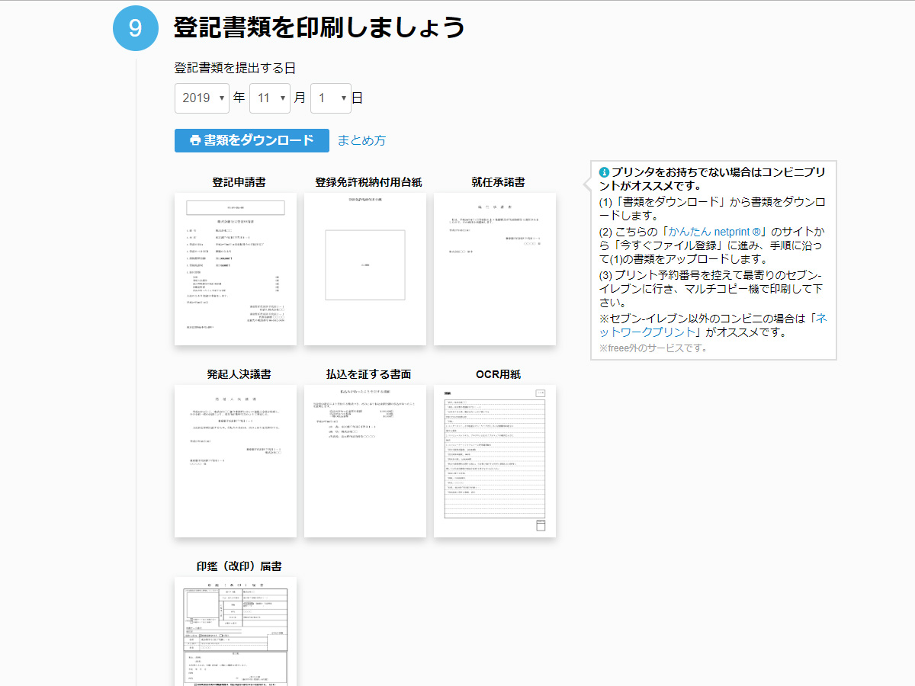Click the printer icon on the download button
The height and width of the screenshot is (686, 915).
coord(196,140)
